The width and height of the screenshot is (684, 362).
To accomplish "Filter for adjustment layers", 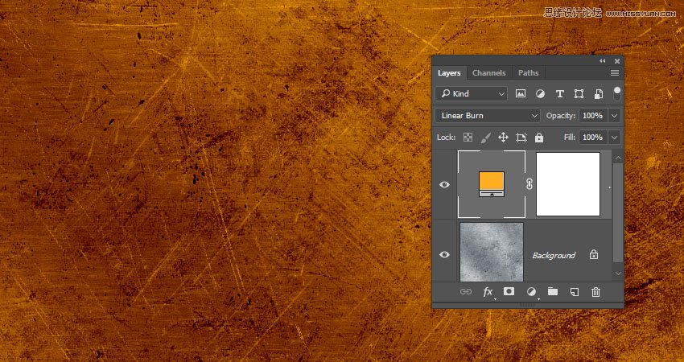I will tap(540, 94).
